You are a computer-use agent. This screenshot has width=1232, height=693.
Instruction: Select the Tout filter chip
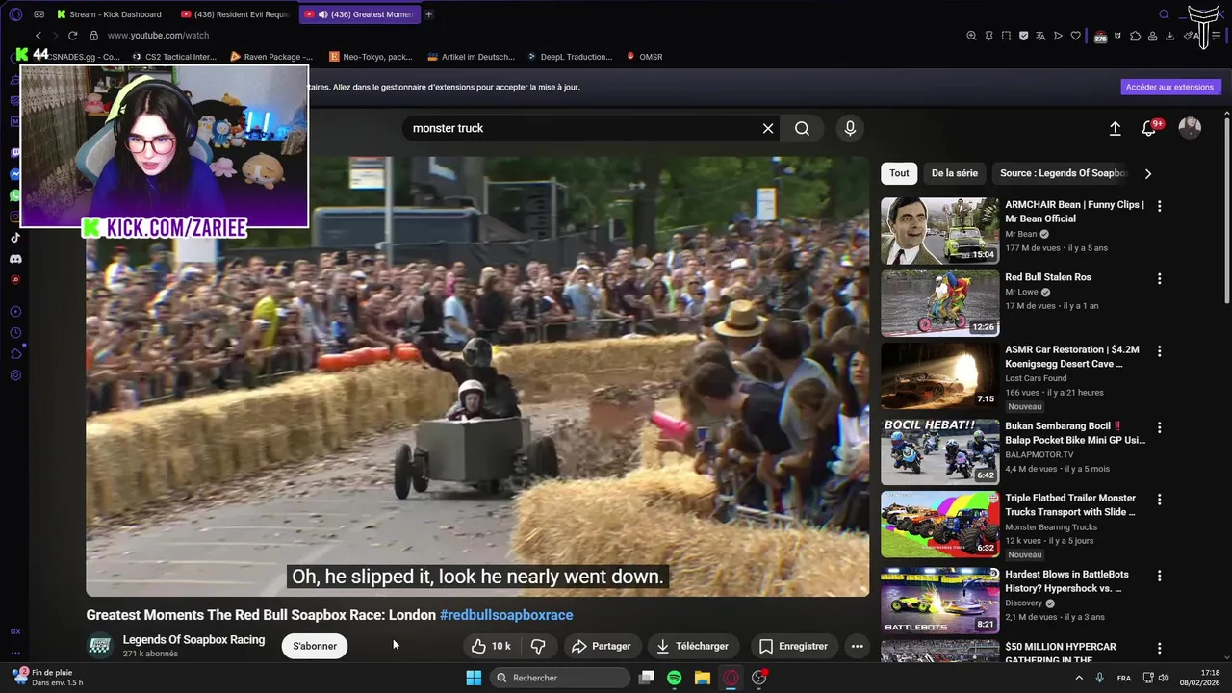[x=899, y=173]
